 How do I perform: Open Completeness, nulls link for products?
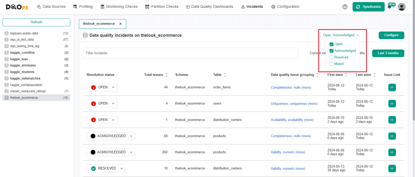tap(291, 136)
